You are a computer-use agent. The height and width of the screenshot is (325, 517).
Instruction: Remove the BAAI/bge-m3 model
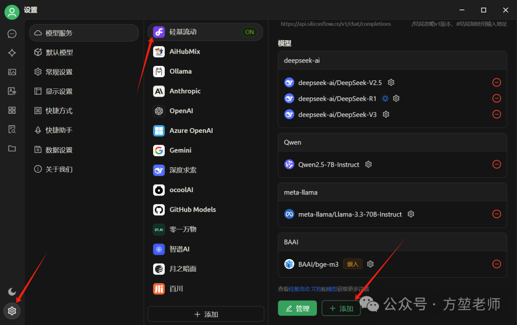click(x=496, y=264)
